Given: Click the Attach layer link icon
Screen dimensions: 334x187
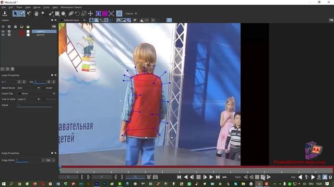Looking at the screenshot, I should (71, 14).
